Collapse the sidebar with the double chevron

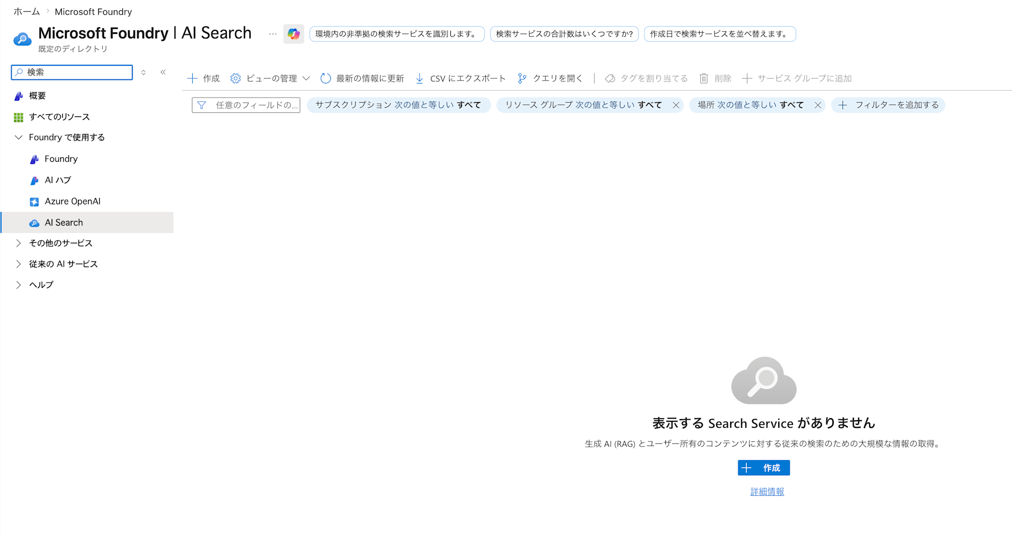(163, 72)
